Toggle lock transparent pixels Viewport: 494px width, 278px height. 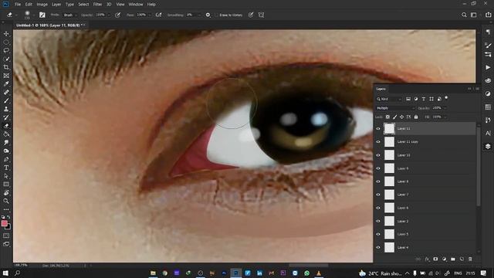387,117
